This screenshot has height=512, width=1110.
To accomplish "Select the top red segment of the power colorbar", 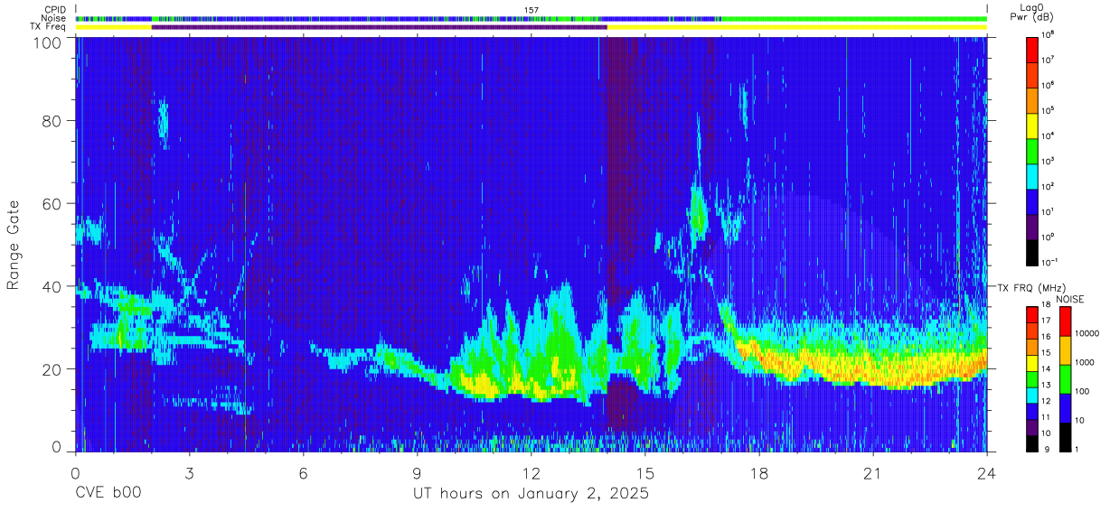I will click(1033, 48).
